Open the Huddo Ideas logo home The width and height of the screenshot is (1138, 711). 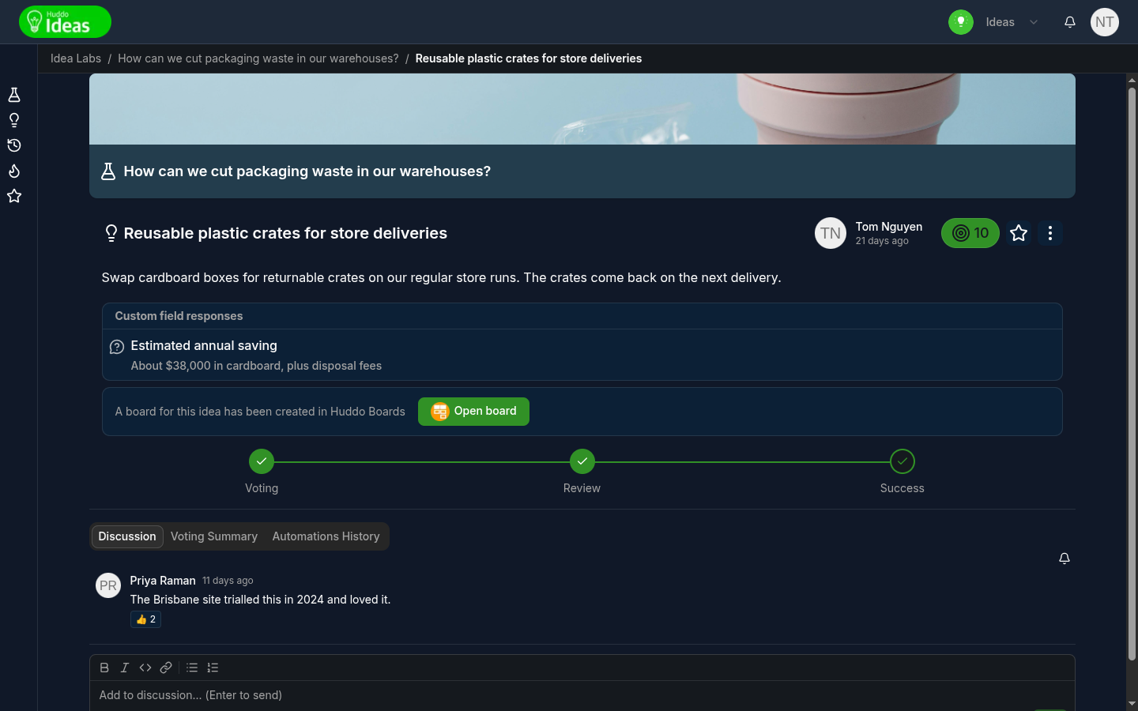65,22
